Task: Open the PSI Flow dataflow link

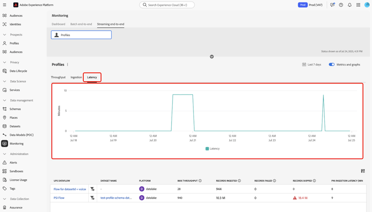Action: point(59,198)
